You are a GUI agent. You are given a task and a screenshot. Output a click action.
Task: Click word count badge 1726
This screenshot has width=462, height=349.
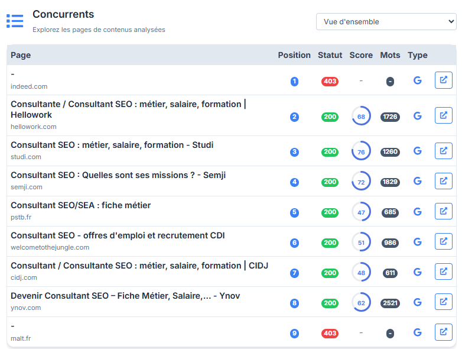pyautogui.click(x=390, y=117)
